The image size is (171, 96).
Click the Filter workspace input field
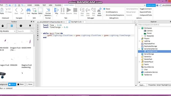point(154,25)
